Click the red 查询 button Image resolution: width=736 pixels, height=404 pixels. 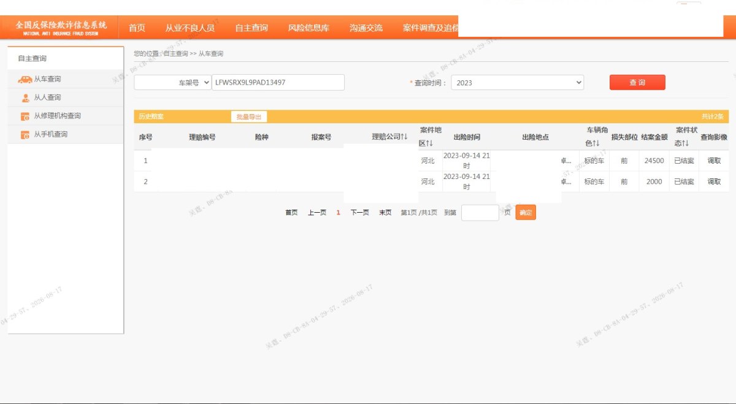click(637, 82)
